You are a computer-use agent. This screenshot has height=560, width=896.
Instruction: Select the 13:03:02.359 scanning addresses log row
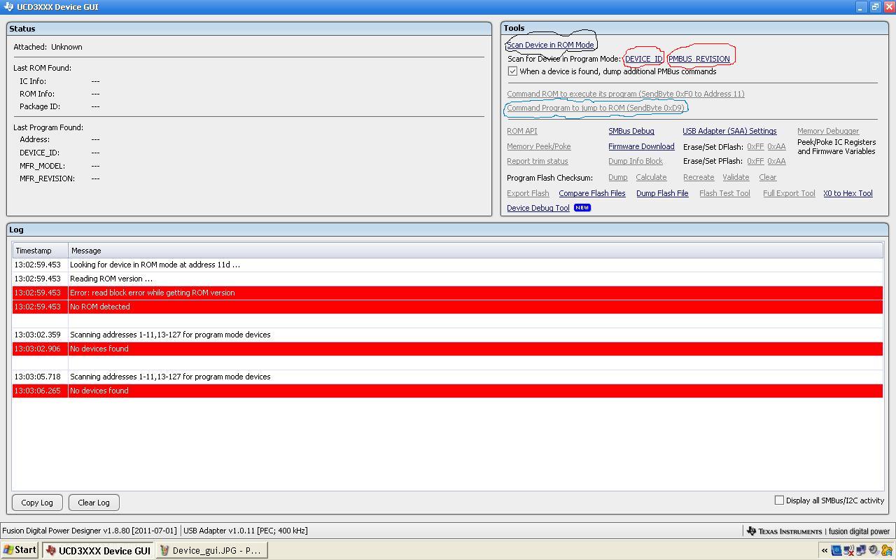click(x=447, y=335)
